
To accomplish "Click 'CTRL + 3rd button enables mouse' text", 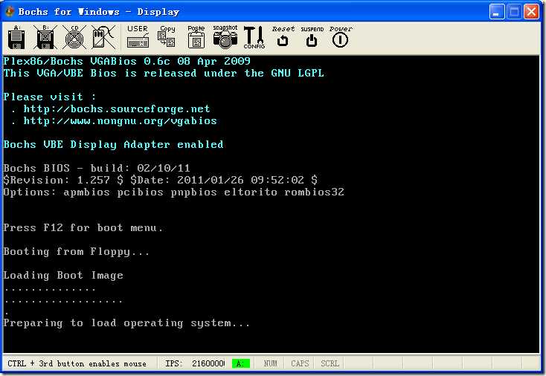I will point(77,363).
